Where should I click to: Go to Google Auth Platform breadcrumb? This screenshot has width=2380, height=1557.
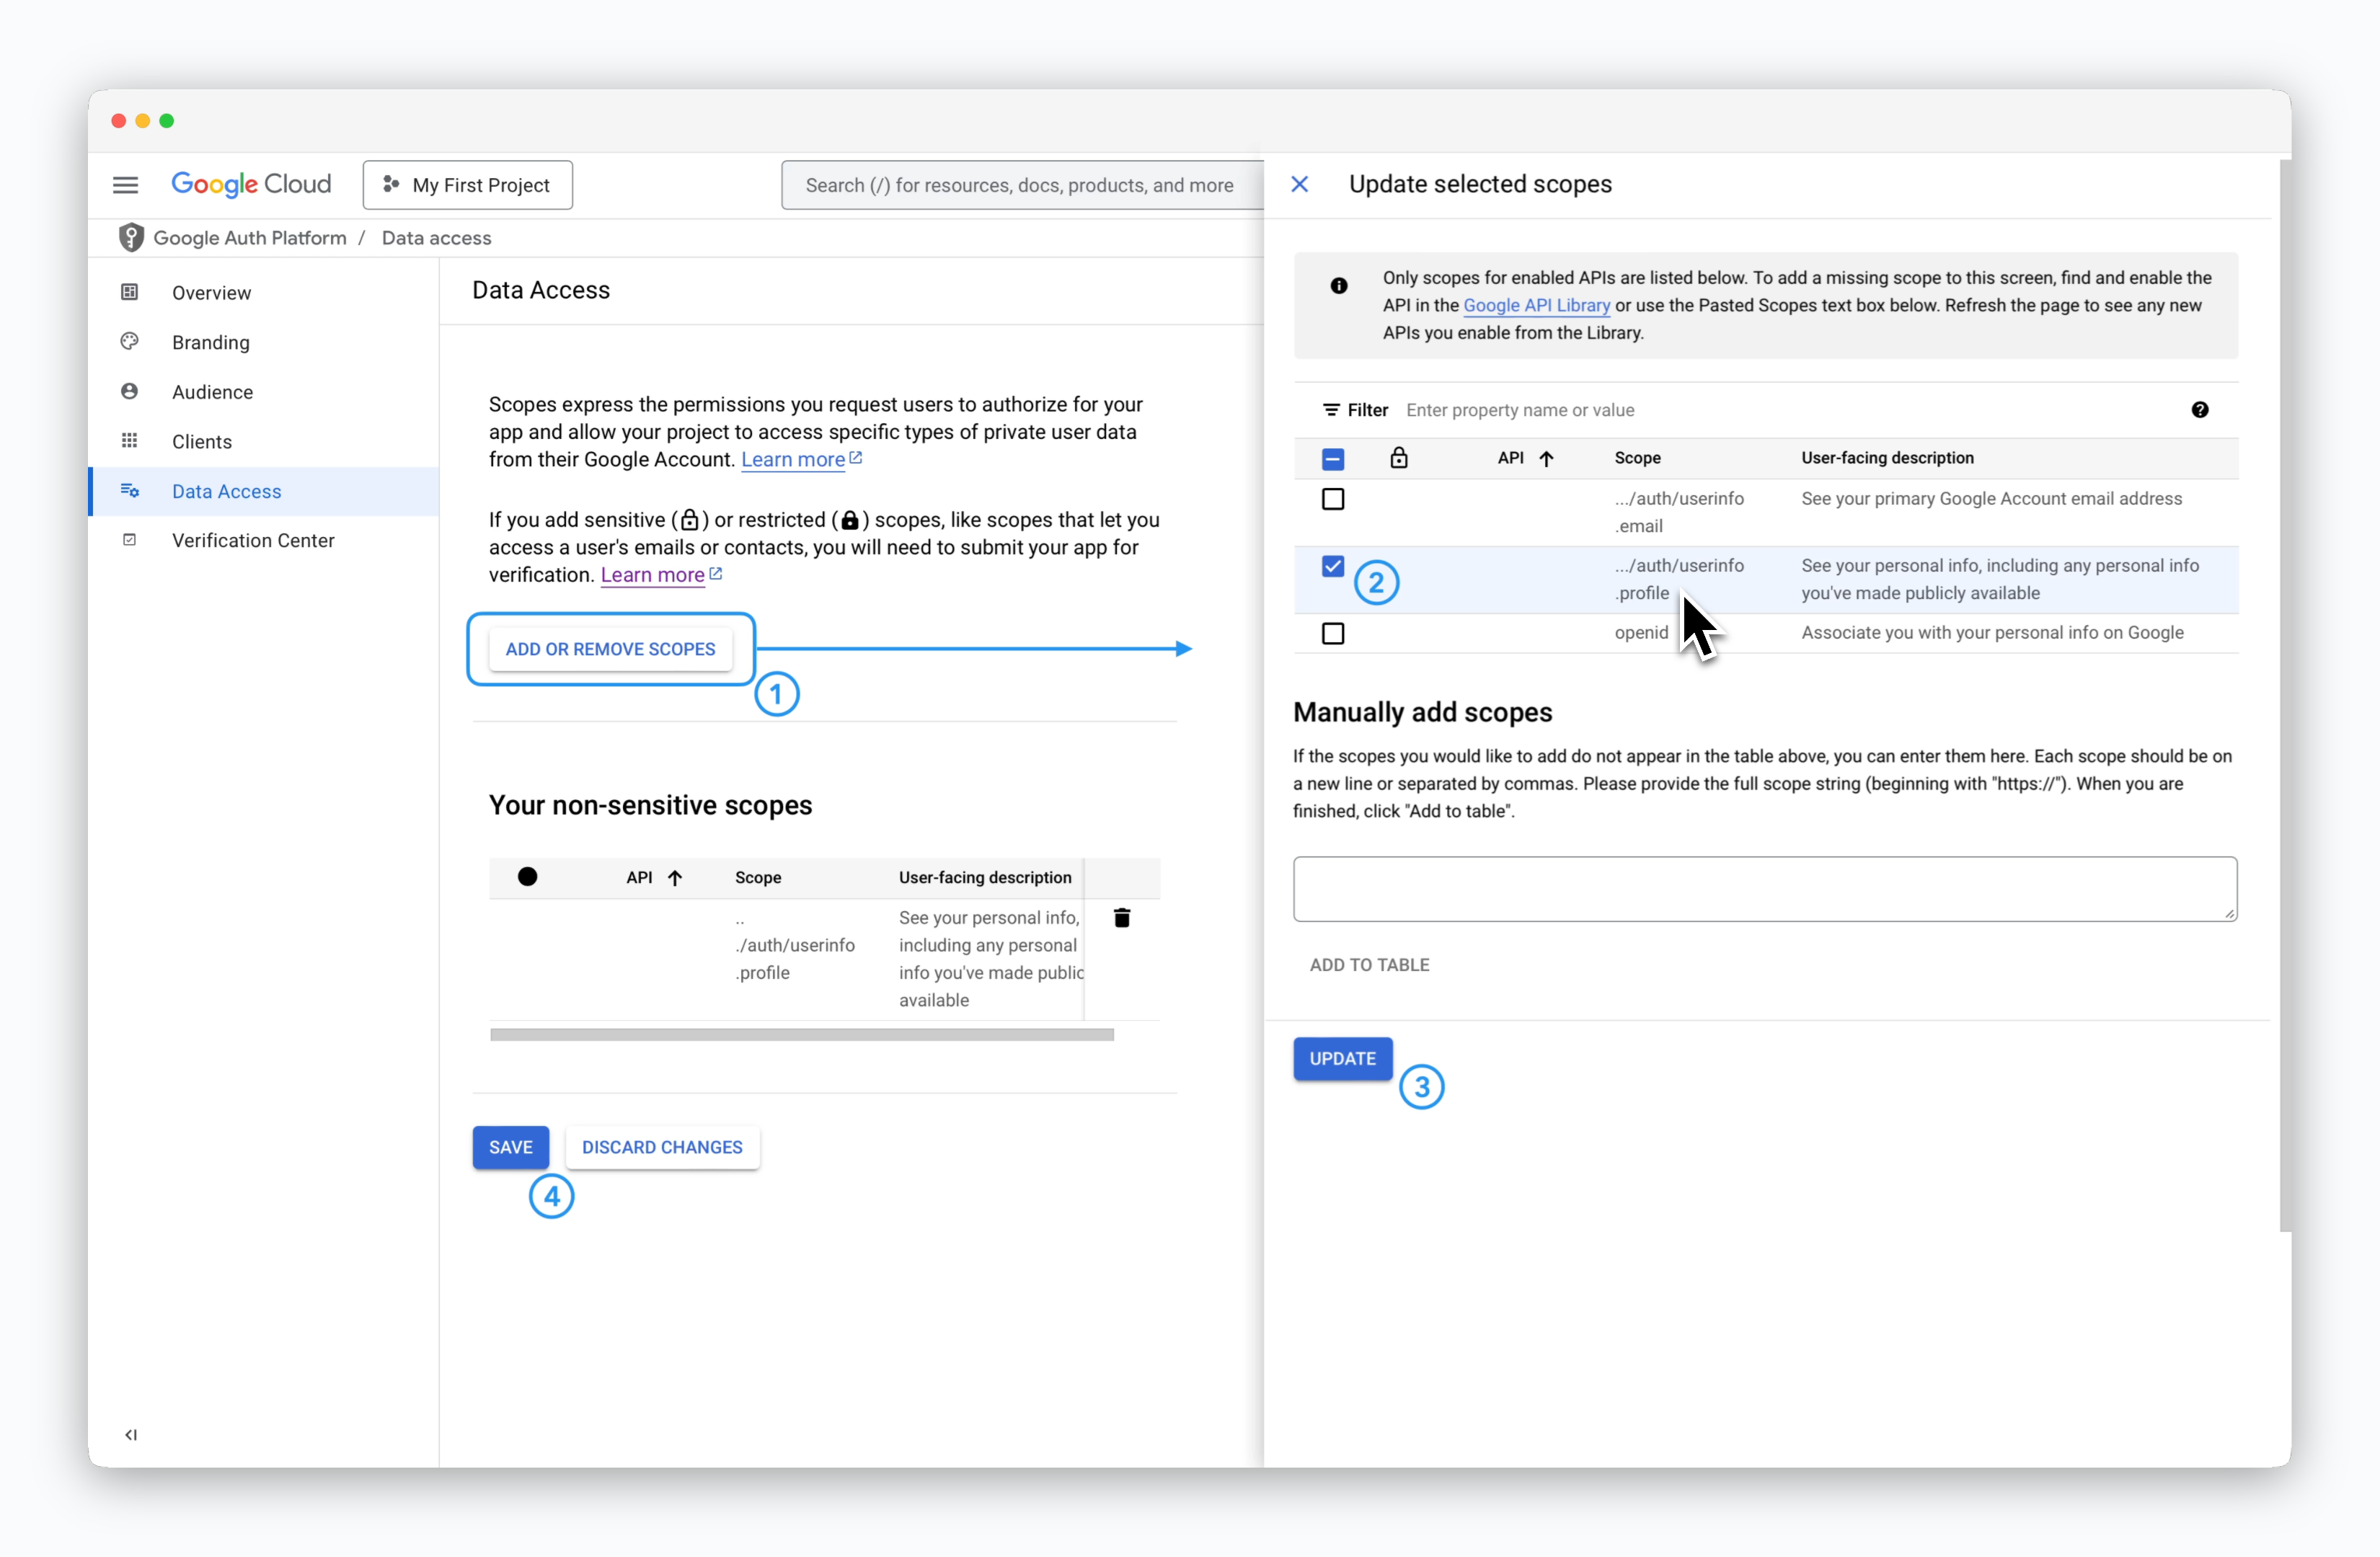[x=250, y=238]
